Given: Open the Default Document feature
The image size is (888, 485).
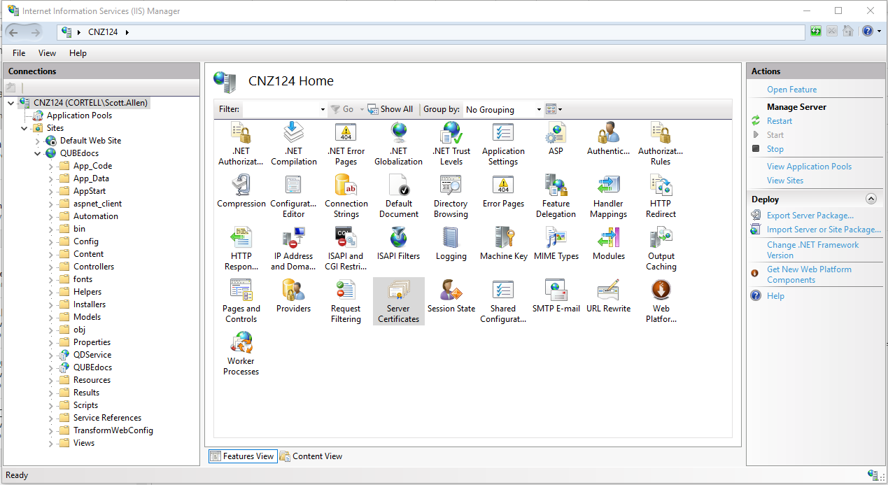Looking at the screenshot, I should (398, 195).
